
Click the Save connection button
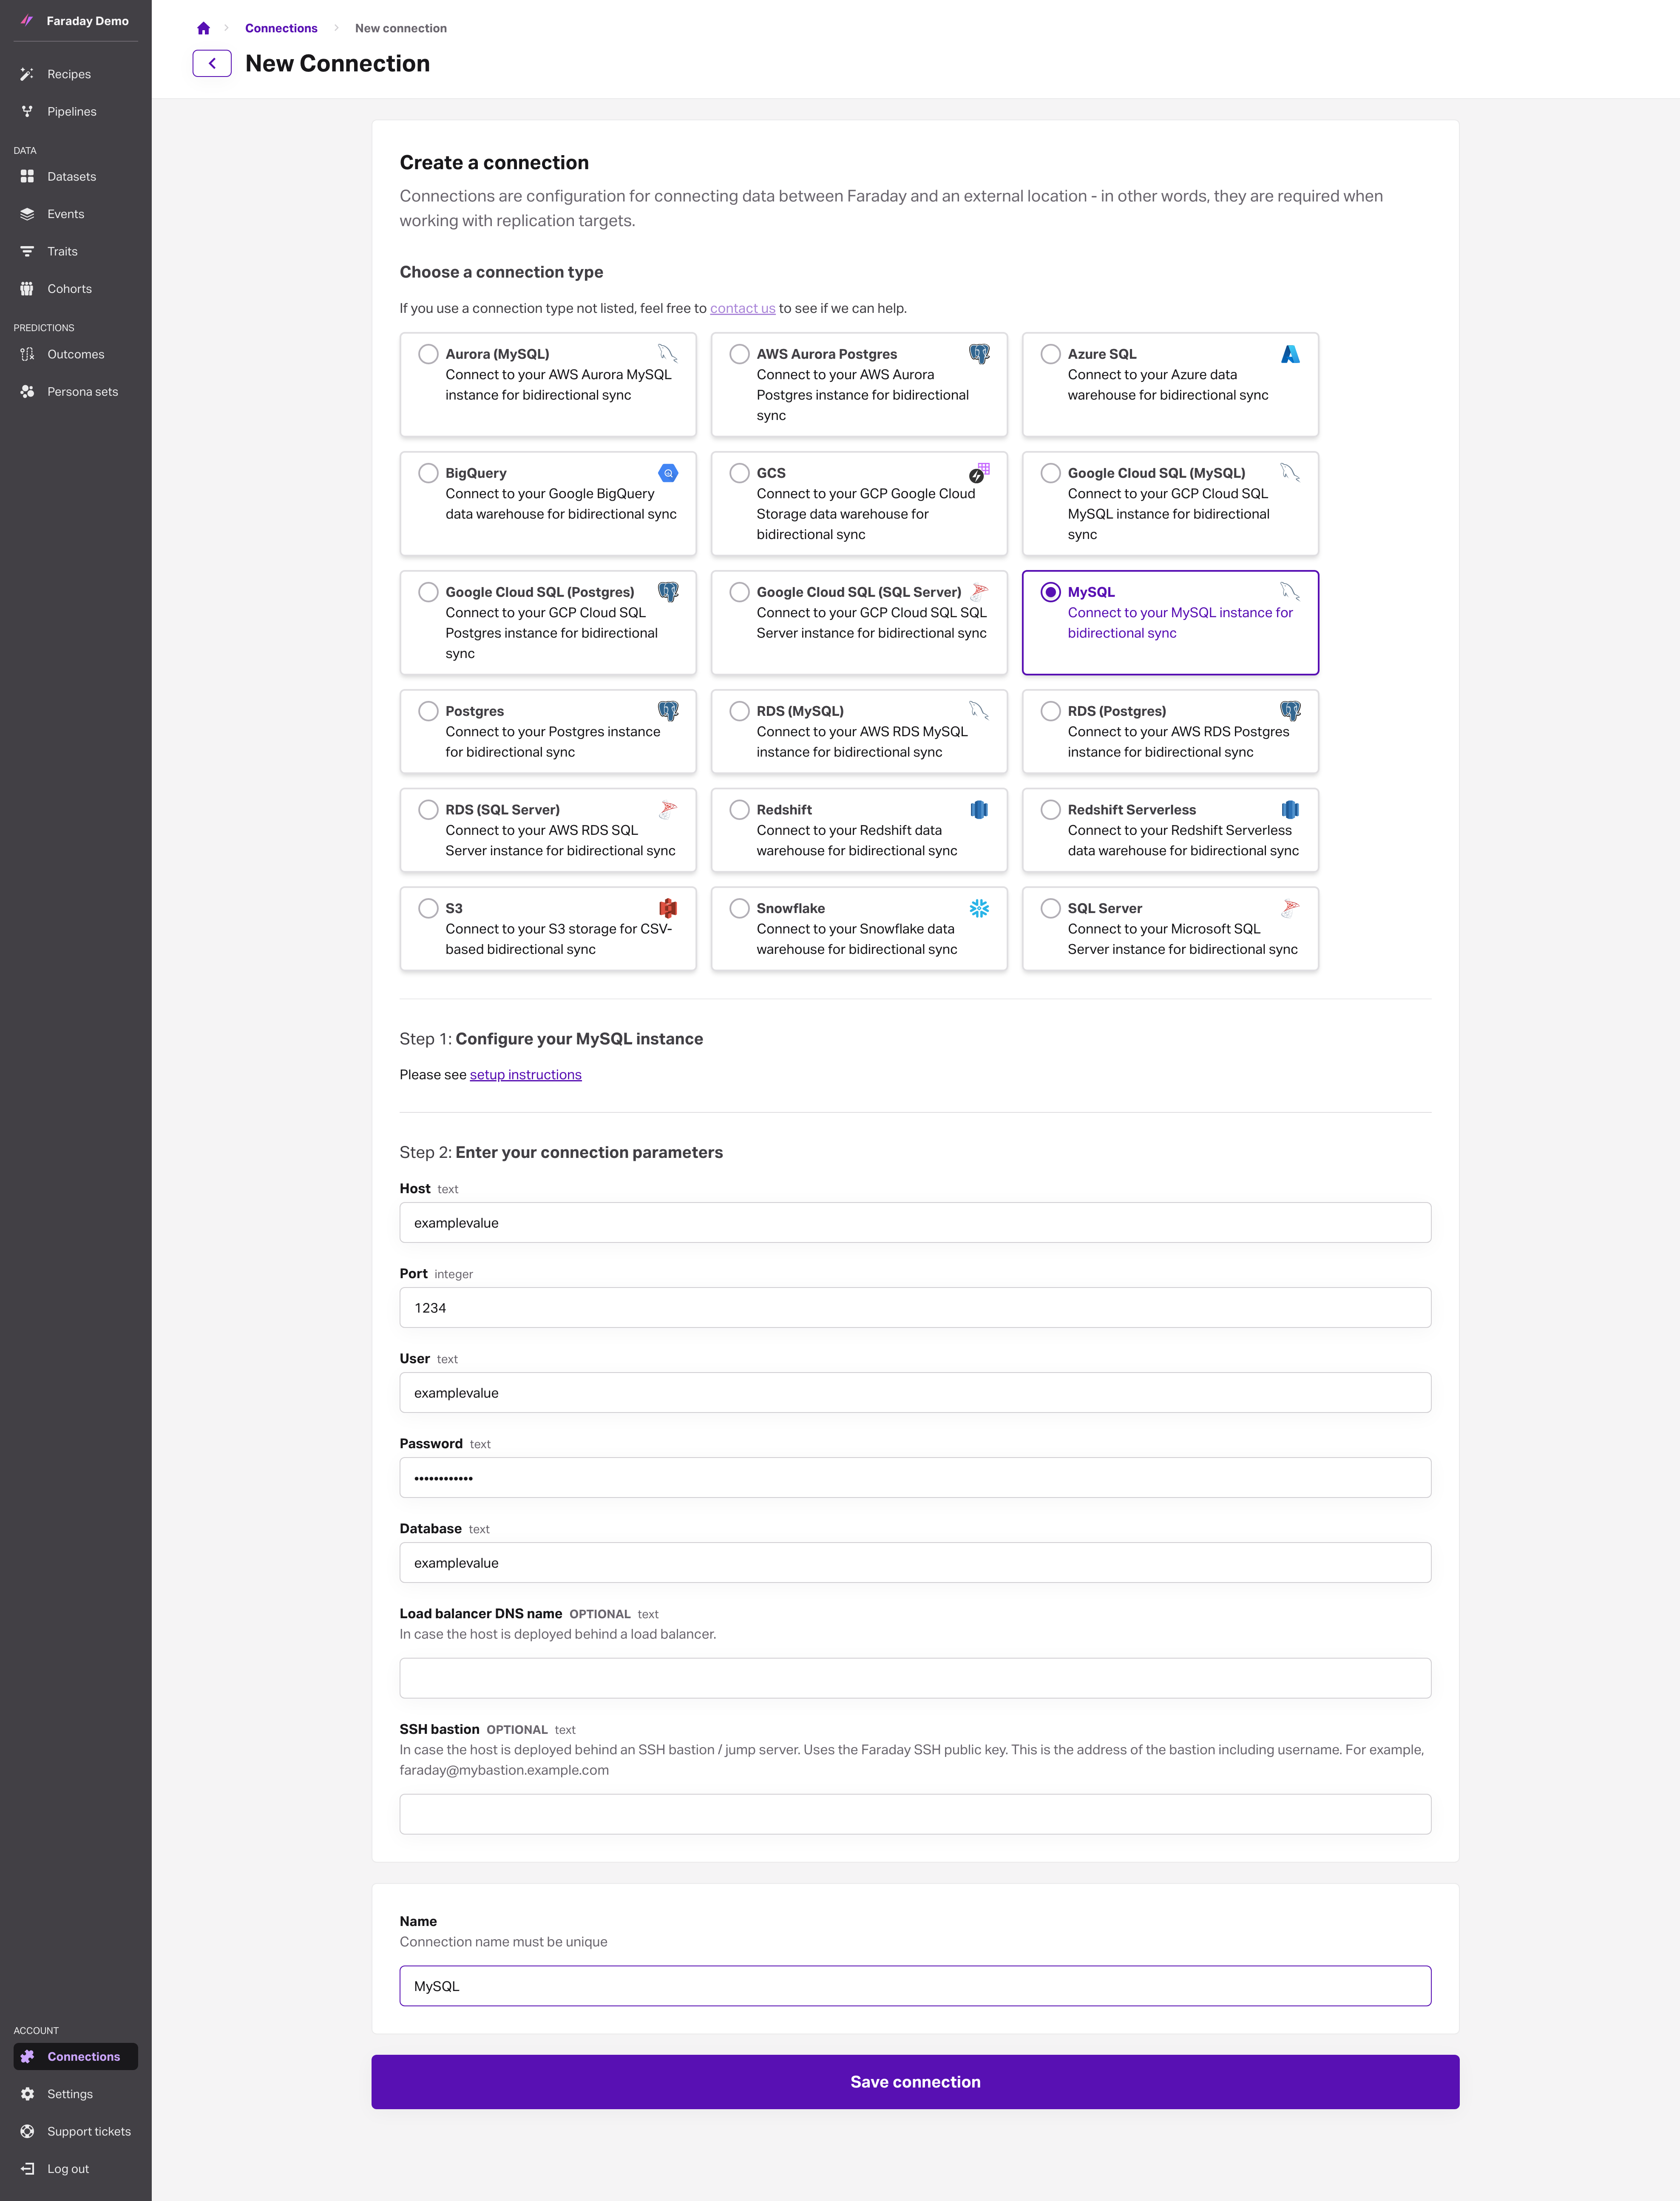pyautogui.click(x=915, y=2082)
